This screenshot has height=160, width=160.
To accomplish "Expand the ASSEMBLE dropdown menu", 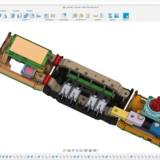I will 50,20.
